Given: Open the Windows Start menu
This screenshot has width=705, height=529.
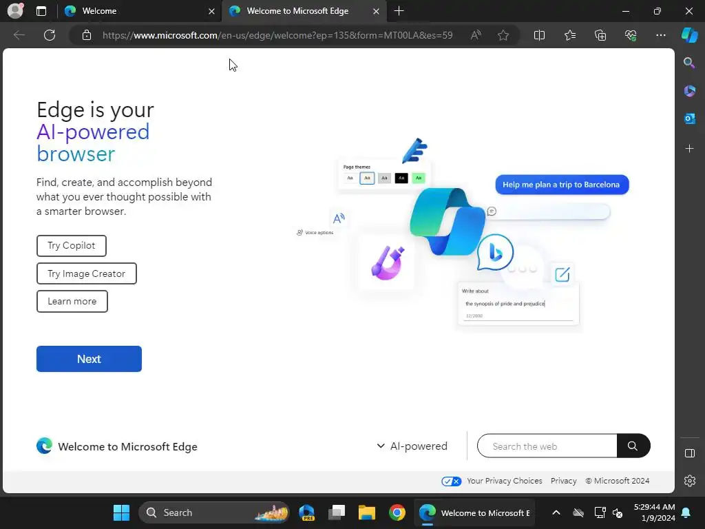Looking at the screenshot, I should coord(121,512).
